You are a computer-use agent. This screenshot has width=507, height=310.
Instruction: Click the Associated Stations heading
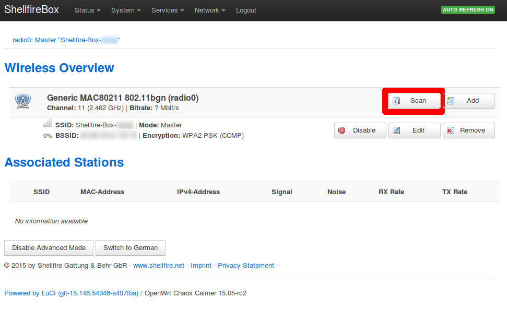[64, 162]
